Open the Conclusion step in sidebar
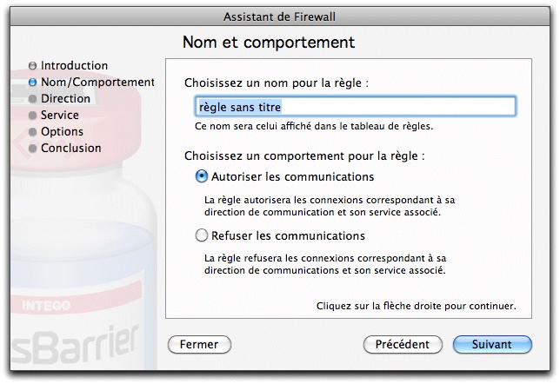 [x=70, y=148]
